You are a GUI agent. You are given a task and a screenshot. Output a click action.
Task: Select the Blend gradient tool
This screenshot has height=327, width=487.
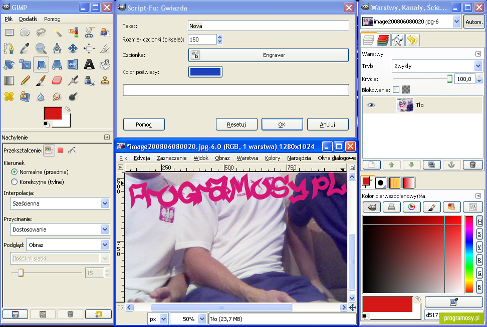coord(9,80)
